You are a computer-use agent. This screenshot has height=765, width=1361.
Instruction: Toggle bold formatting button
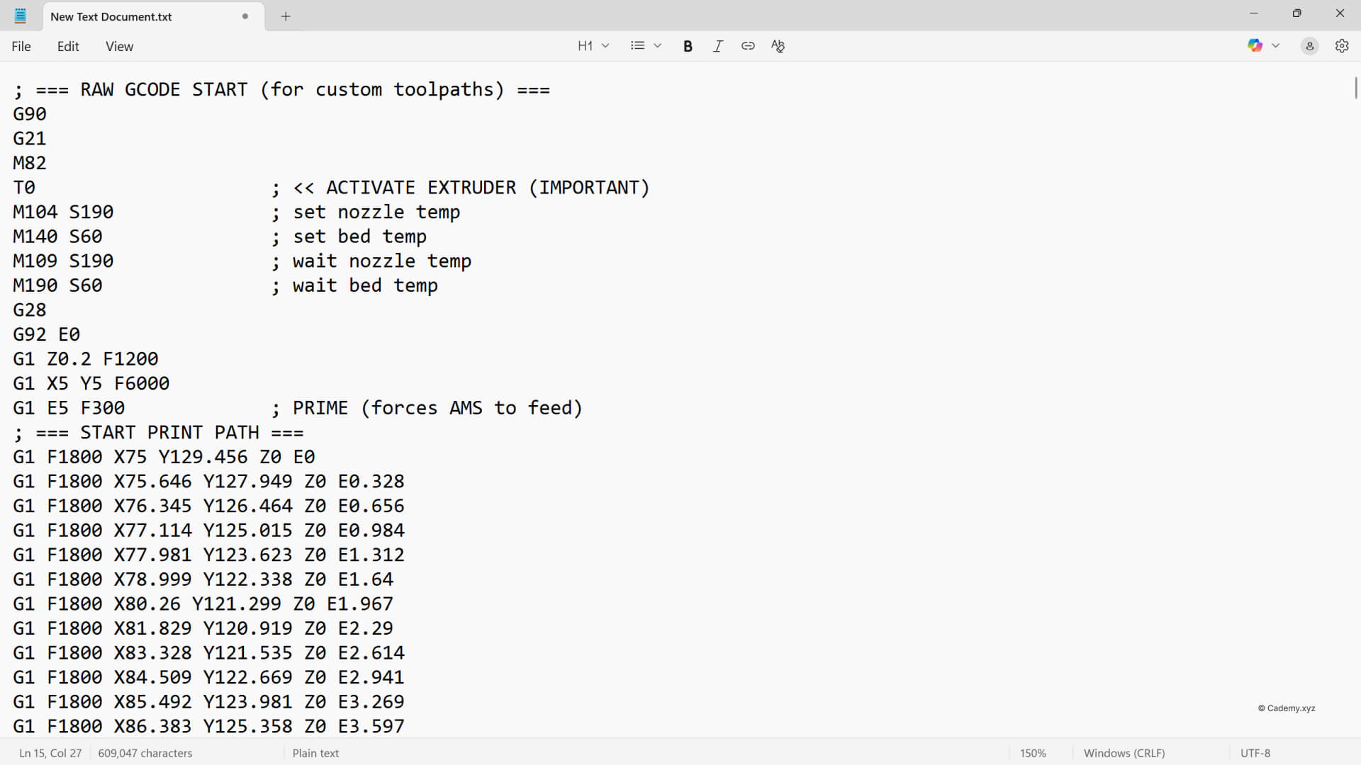click(x=687, y=46)
